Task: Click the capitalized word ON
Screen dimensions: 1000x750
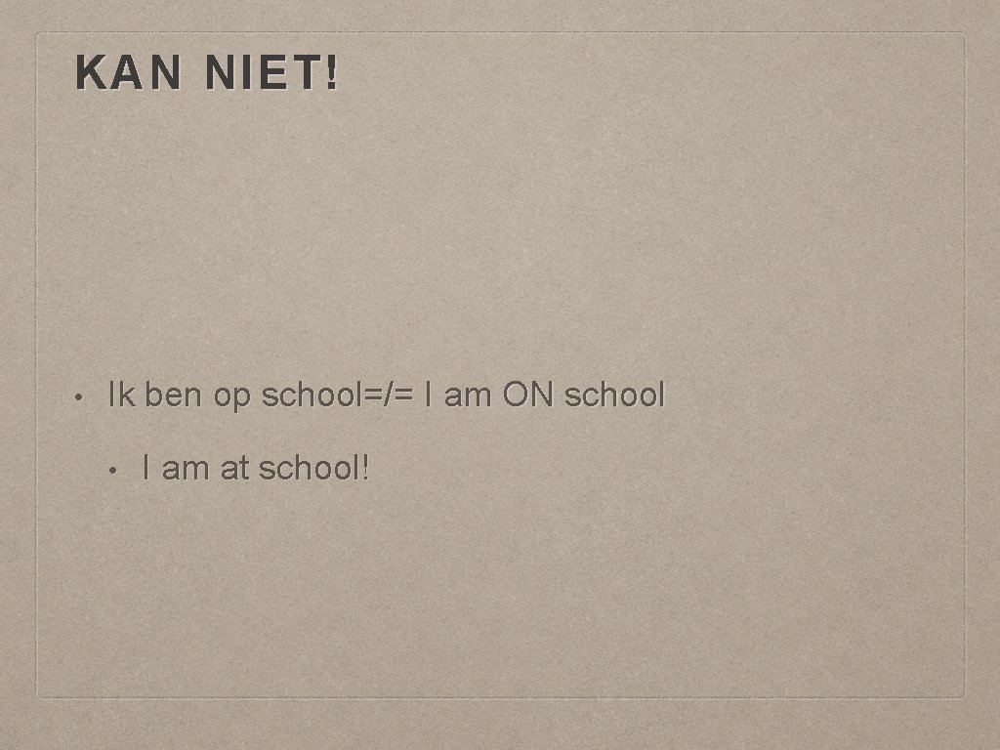Action: tap(528, 395)
